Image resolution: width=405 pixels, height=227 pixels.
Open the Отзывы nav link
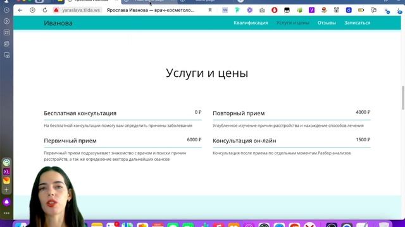coord(327,23)
